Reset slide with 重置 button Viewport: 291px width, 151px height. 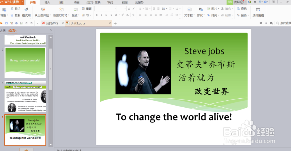point(87,9)
